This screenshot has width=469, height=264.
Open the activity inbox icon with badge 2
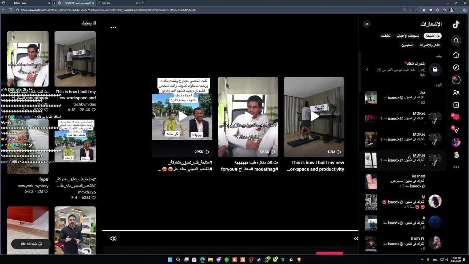pos(456,117)
